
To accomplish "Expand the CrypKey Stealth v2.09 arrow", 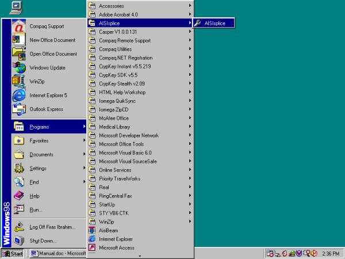I will pyautogui.click(x=190, y=83).
